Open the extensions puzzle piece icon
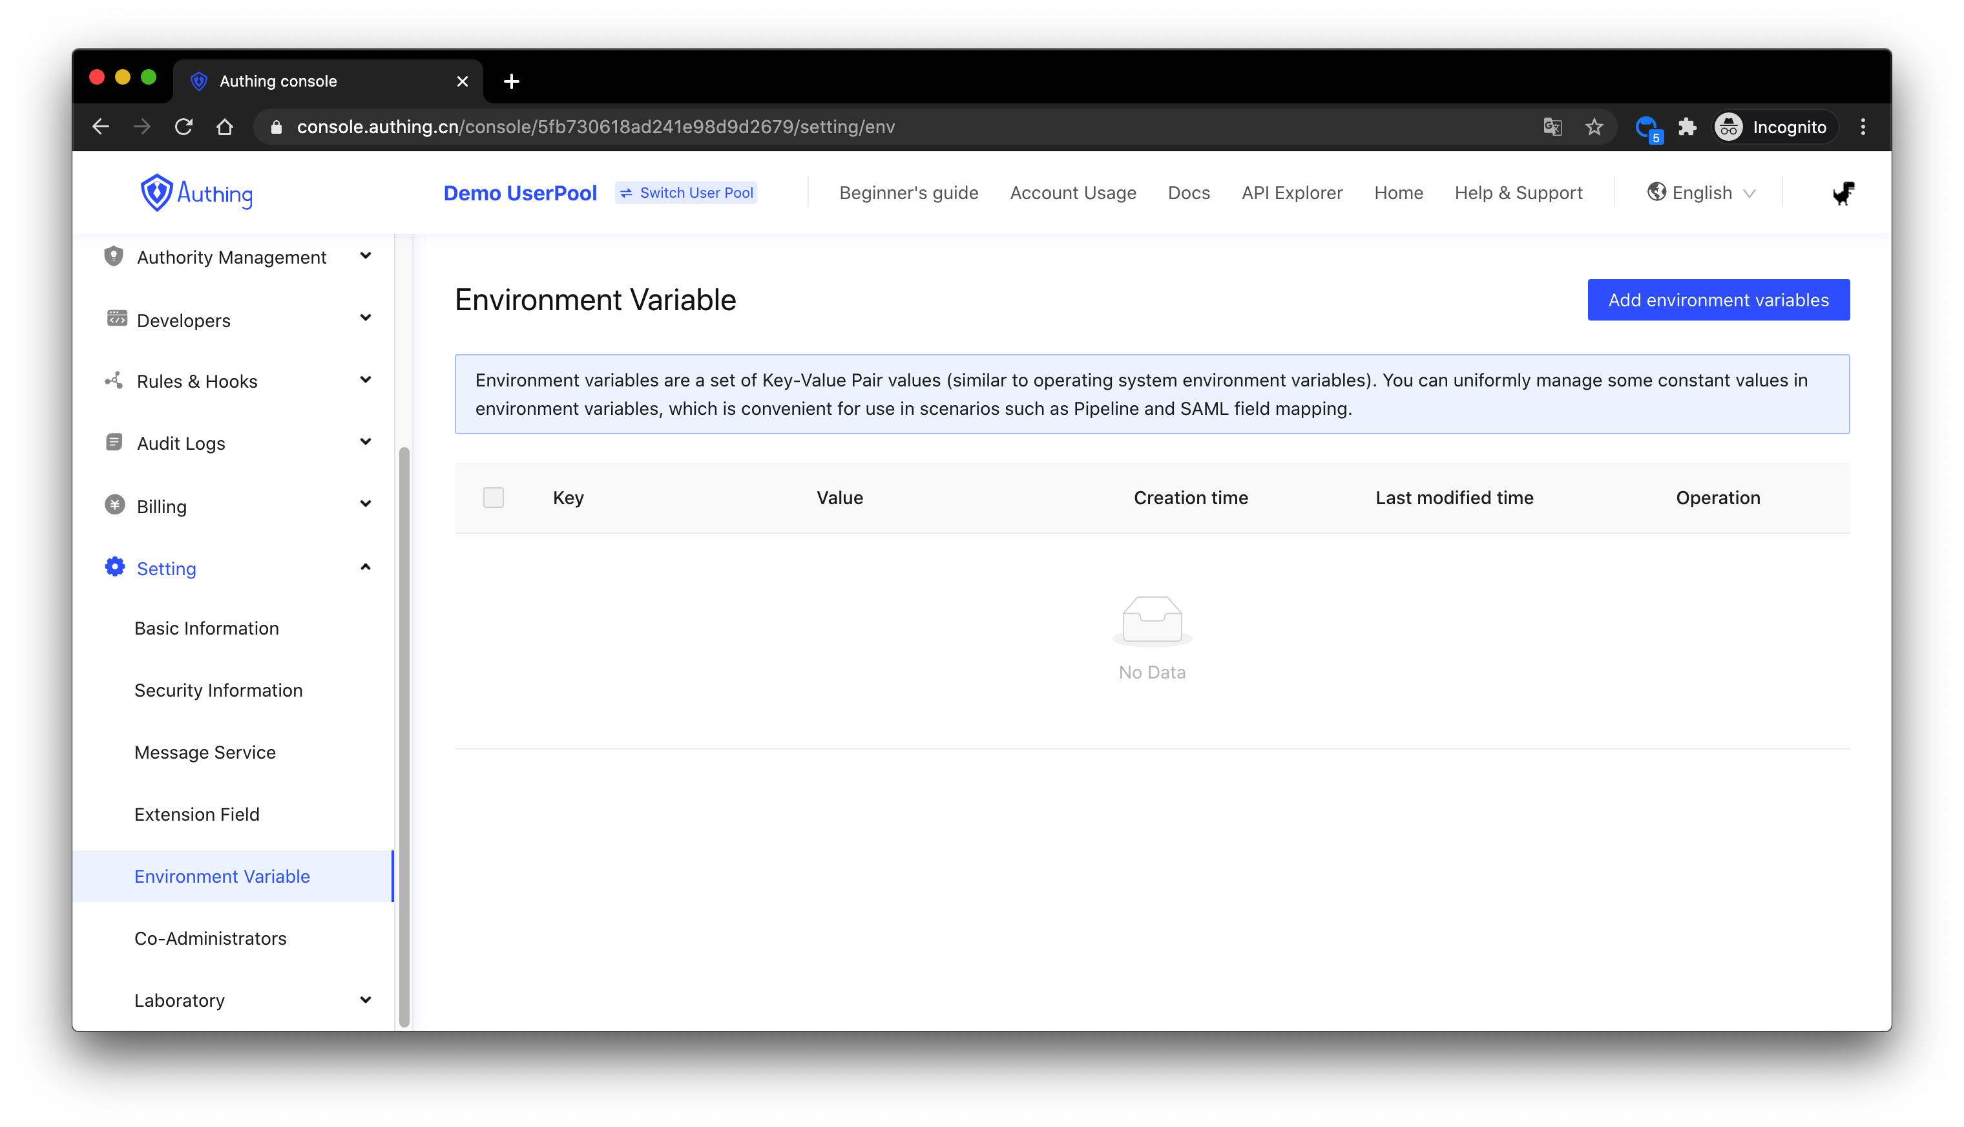Image resolution: width=1964 pixels, height=1127 pixels. pos(1687,127)
